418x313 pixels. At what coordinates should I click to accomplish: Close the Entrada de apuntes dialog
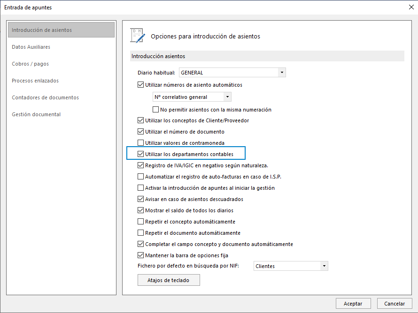[x=411, y=7]
